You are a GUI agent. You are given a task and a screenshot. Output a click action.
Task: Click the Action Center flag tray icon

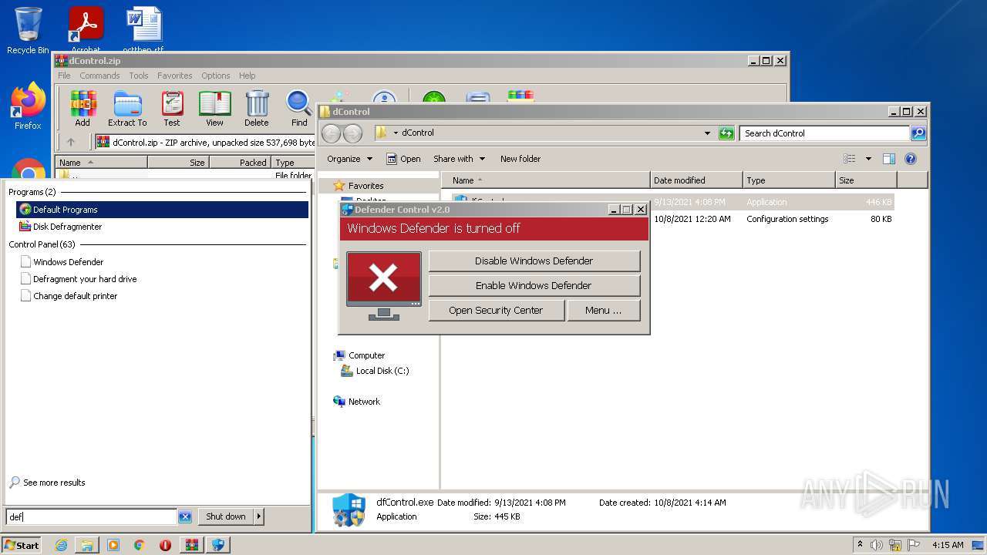[x=914, y=545]
